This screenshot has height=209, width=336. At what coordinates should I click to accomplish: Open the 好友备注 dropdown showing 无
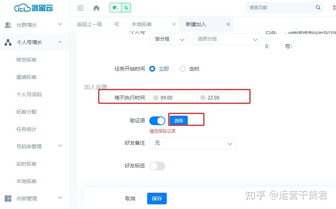tap(192, 143)
